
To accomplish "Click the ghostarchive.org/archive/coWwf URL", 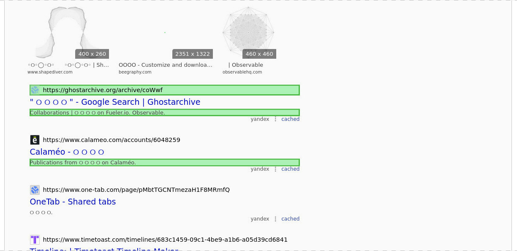I will [103, 90].
